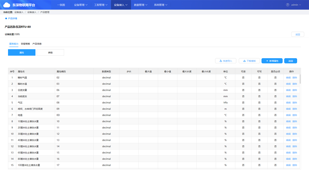Click the cloud logo of 东深物联网平台
This screenshot has width=309, height=173.
(x=7, y=5)
